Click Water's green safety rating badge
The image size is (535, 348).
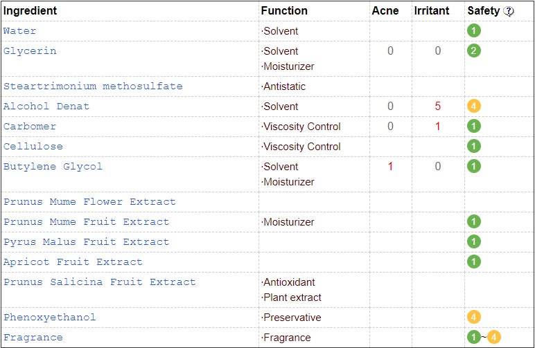tap(474, 30)
